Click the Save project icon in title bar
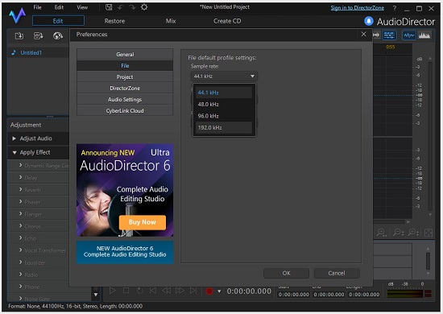443x314 pixels. pos(109,7)
